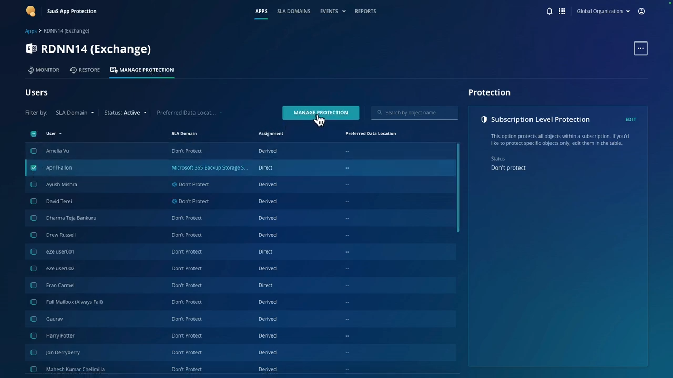Click the Search by object name field

tap(414, 112)
